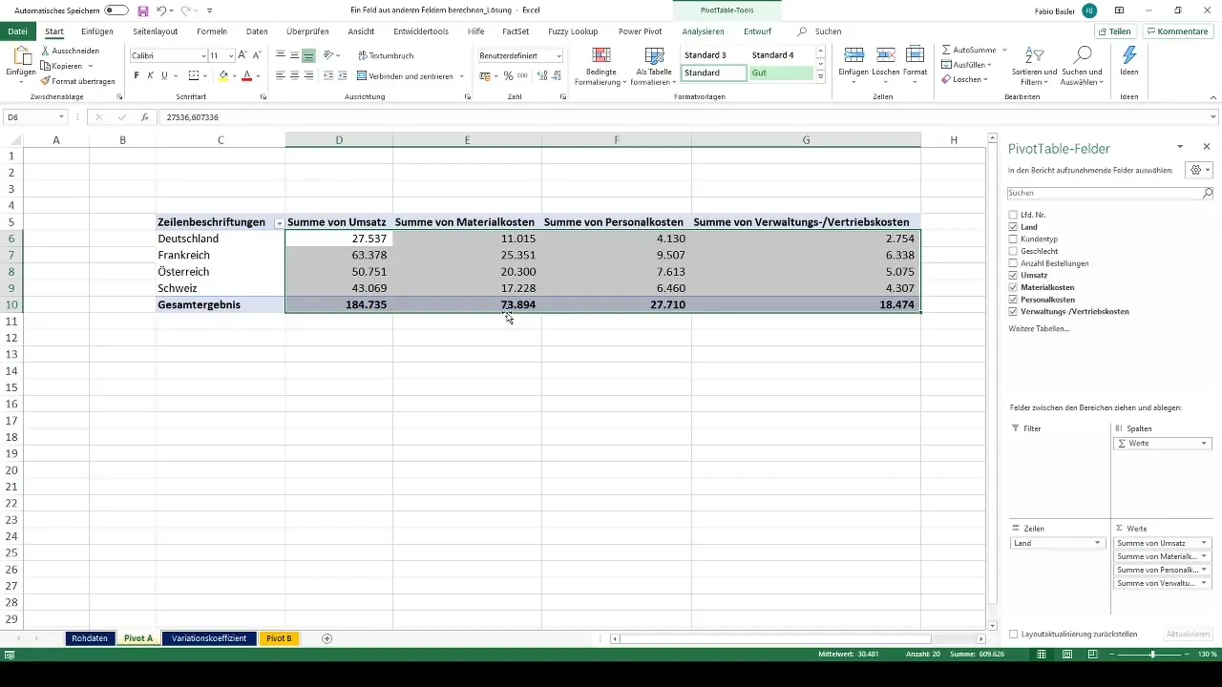Click Weitere Tabellen link
The width and height of the screenshot is (1222, 687).
pos(1039,328)
